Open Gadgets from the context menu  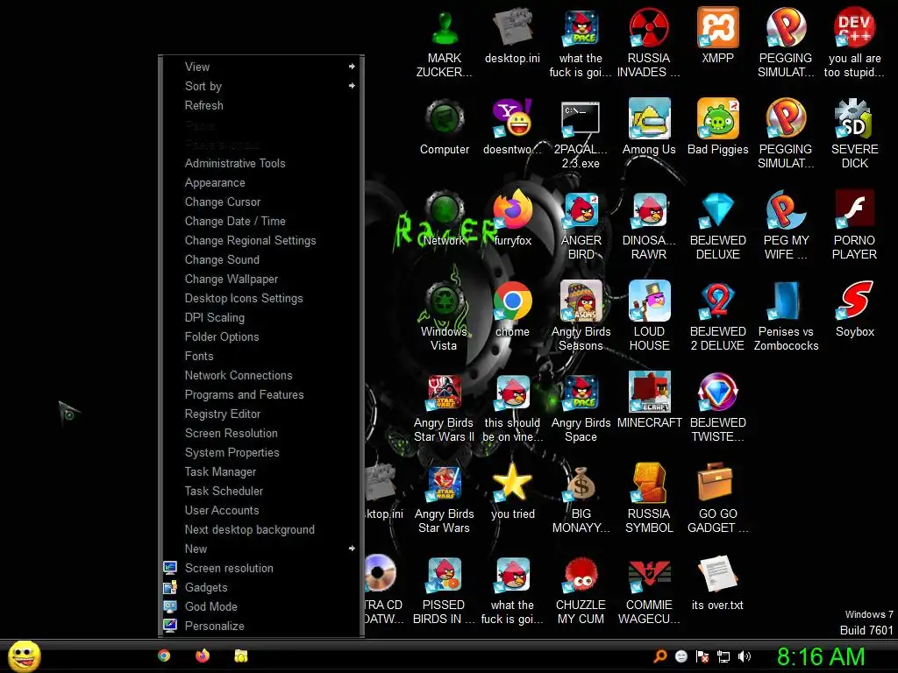tap(264, 587)
